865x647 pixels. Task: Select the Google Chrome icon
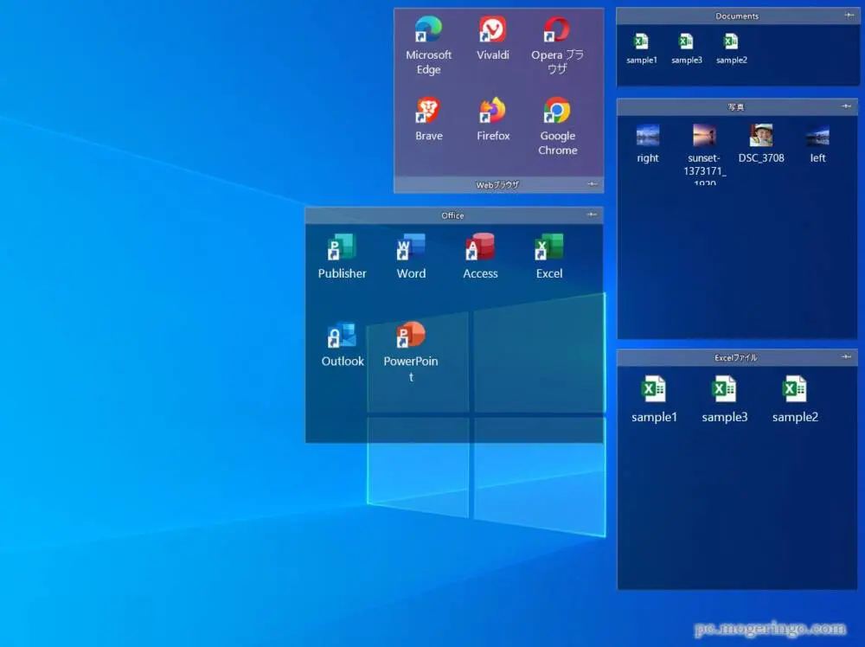(x=557, y=112)
